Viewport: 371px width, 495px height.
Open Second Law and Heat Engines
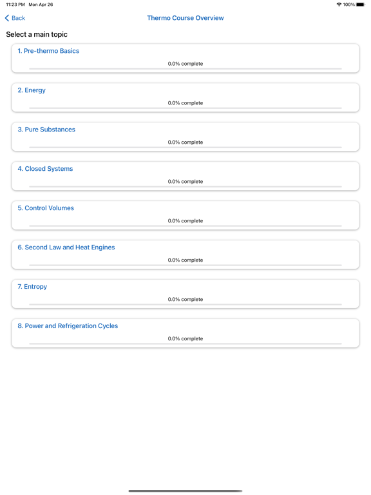(185, 255)
